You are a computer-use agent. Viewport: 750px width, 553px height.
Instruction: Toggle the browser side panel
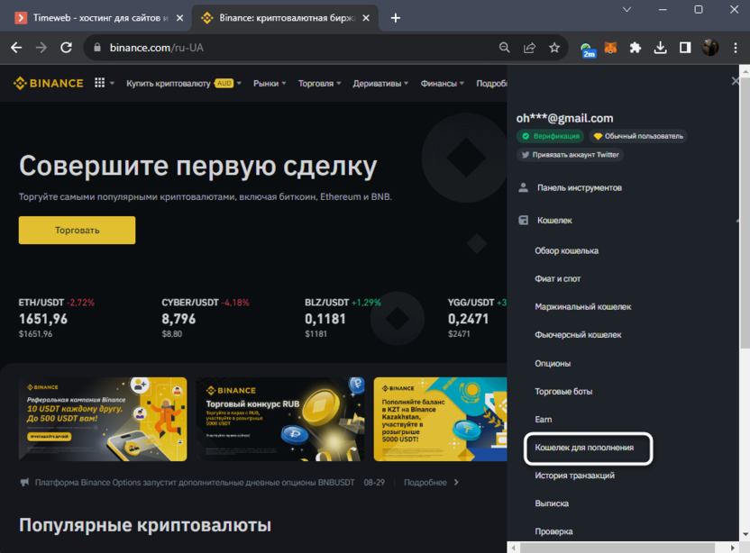coord(685,48)
